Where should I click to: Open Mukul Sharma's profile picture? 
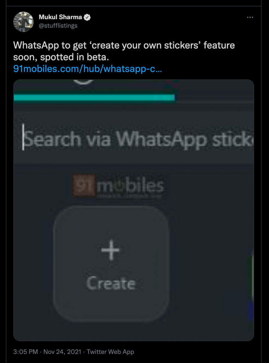[23, 22]
